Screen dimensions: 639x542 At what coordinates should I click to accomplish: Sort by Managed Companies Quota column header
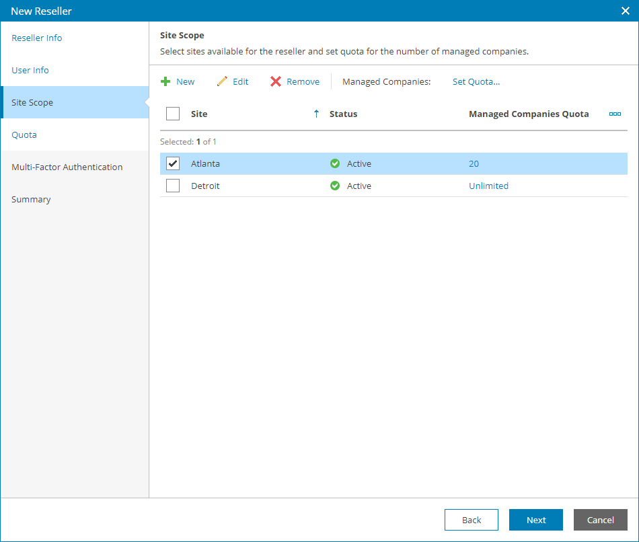(x=529, y=114)
